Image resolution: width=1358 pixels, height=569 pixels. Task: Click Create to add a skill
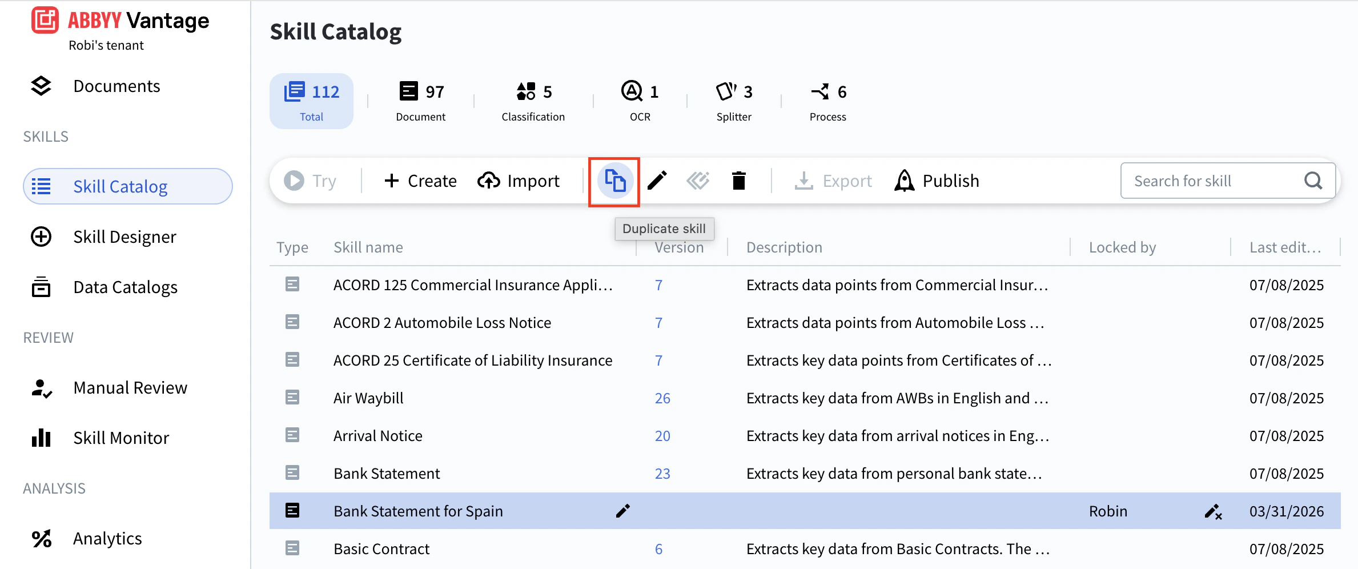point(420,181)
